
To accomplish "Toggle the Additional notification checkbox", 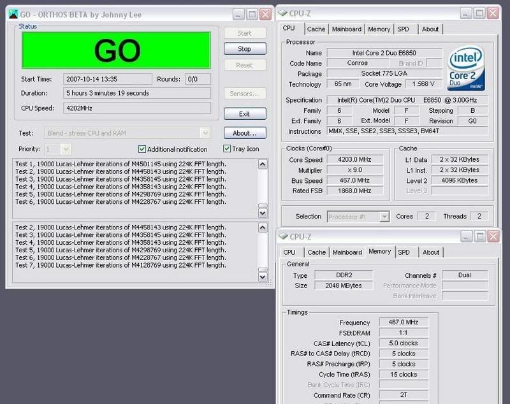I will 142,149.
